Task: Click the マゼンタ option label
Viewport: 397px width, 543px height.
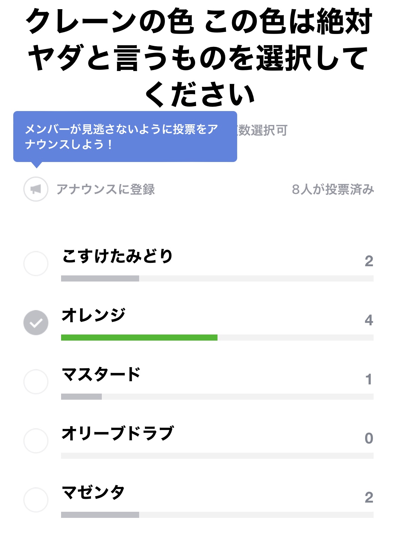Action: (x=93, y=492)
